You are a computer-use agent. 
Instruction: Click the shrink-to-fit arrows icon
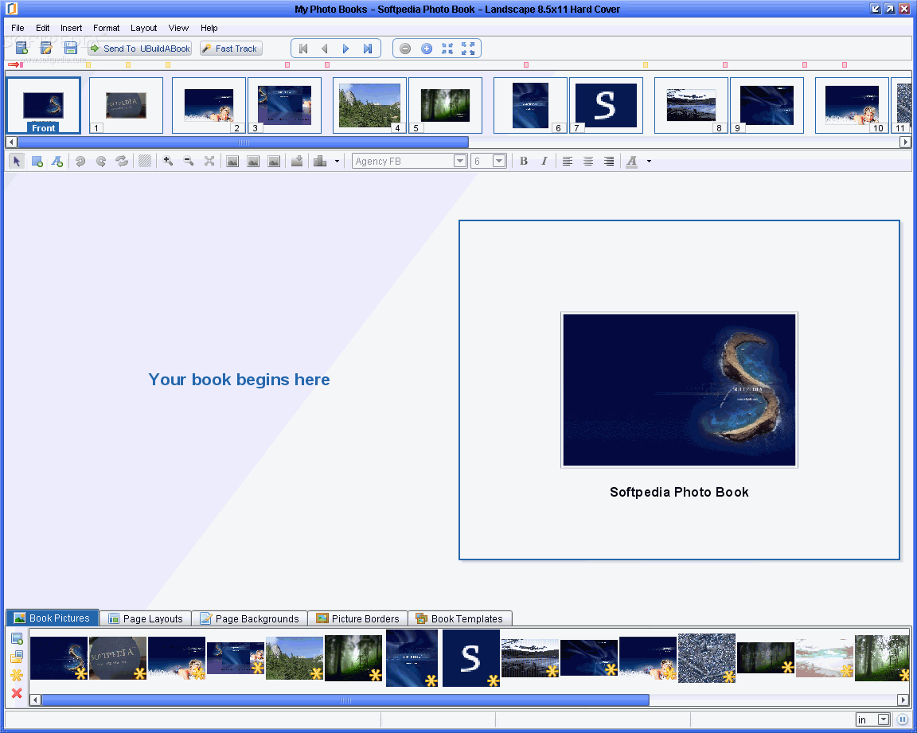pyautogui.click(x=447, y=49)
